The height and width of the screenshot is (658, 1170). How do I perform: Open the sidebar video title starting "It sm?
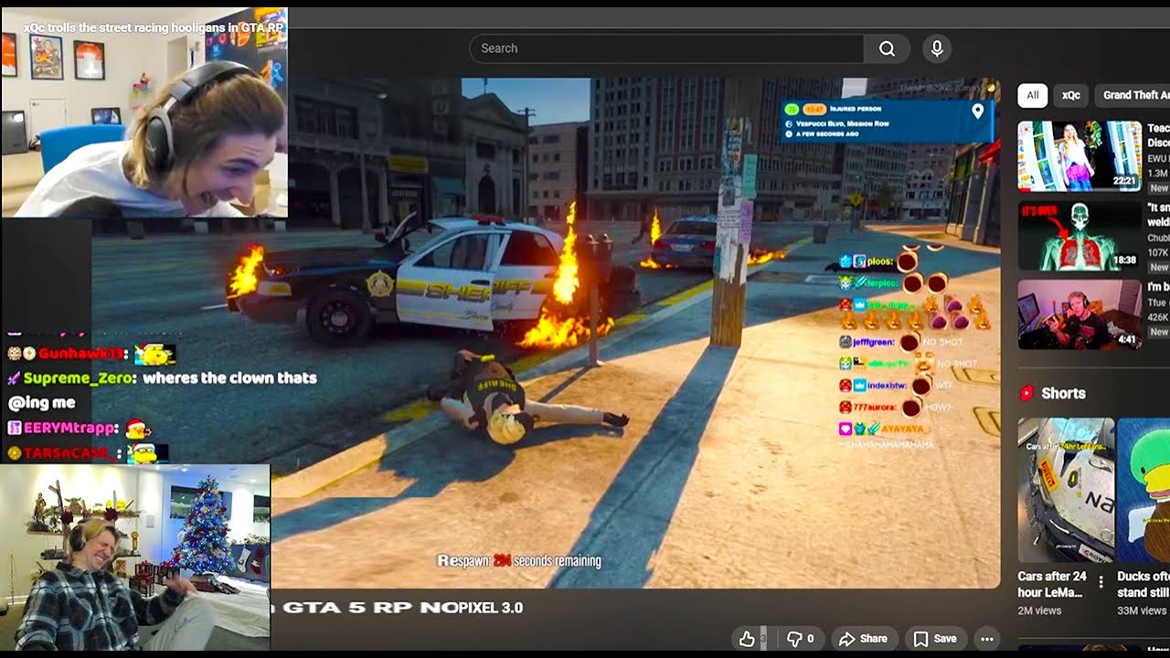tap(1158, 215)
